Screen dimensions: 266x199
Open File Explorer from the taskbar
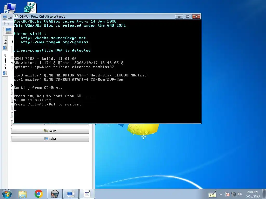[x=23, y=194]
